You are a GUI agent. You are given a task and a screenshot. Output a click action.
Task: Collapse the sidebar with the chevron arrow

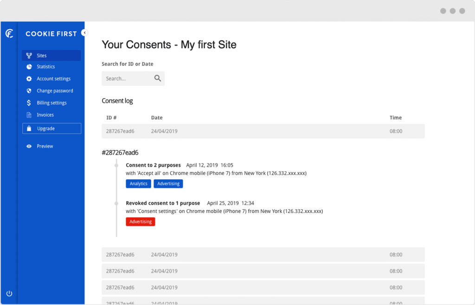[84, 33]
